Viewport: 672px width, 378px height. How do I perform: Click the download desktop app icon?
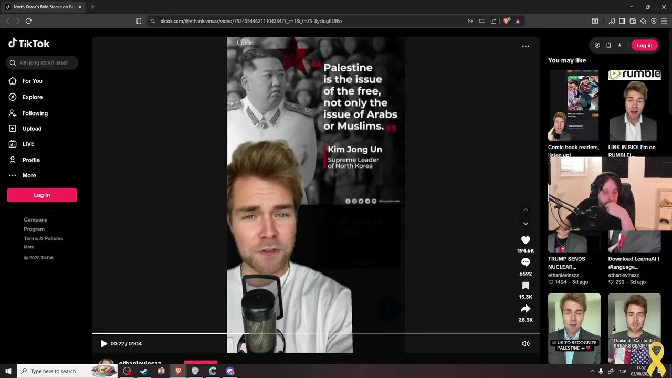[x=619, y=46]
